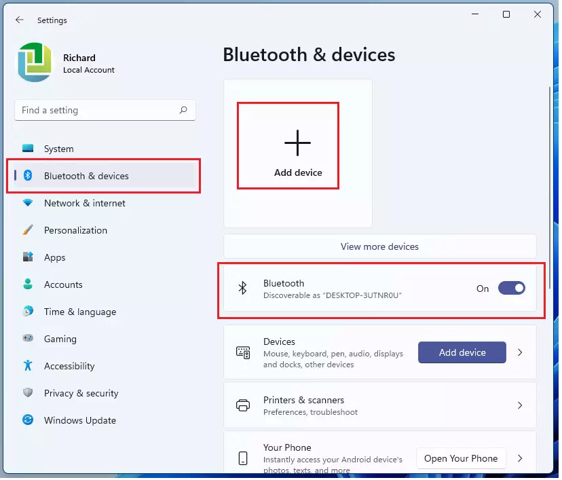The image size is (562, 480).
Task: Click the blue Add device button
Action: click(x=464, y=354)
